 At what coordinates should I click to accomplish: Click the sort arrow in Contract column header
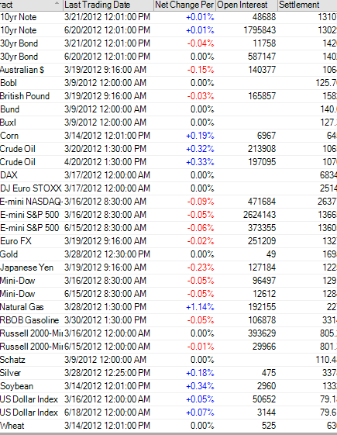[x=57, y=3]
